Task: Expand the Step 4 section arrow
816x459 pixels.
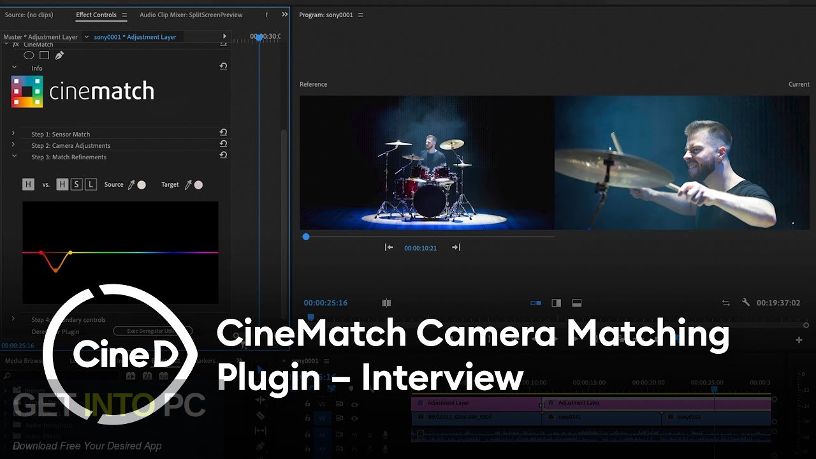Action: pos(13,318)
